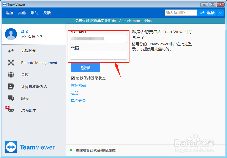Viewport: 227px width, 158px height.
Task: Close the TeamViewer window
Action: (221, 5)
